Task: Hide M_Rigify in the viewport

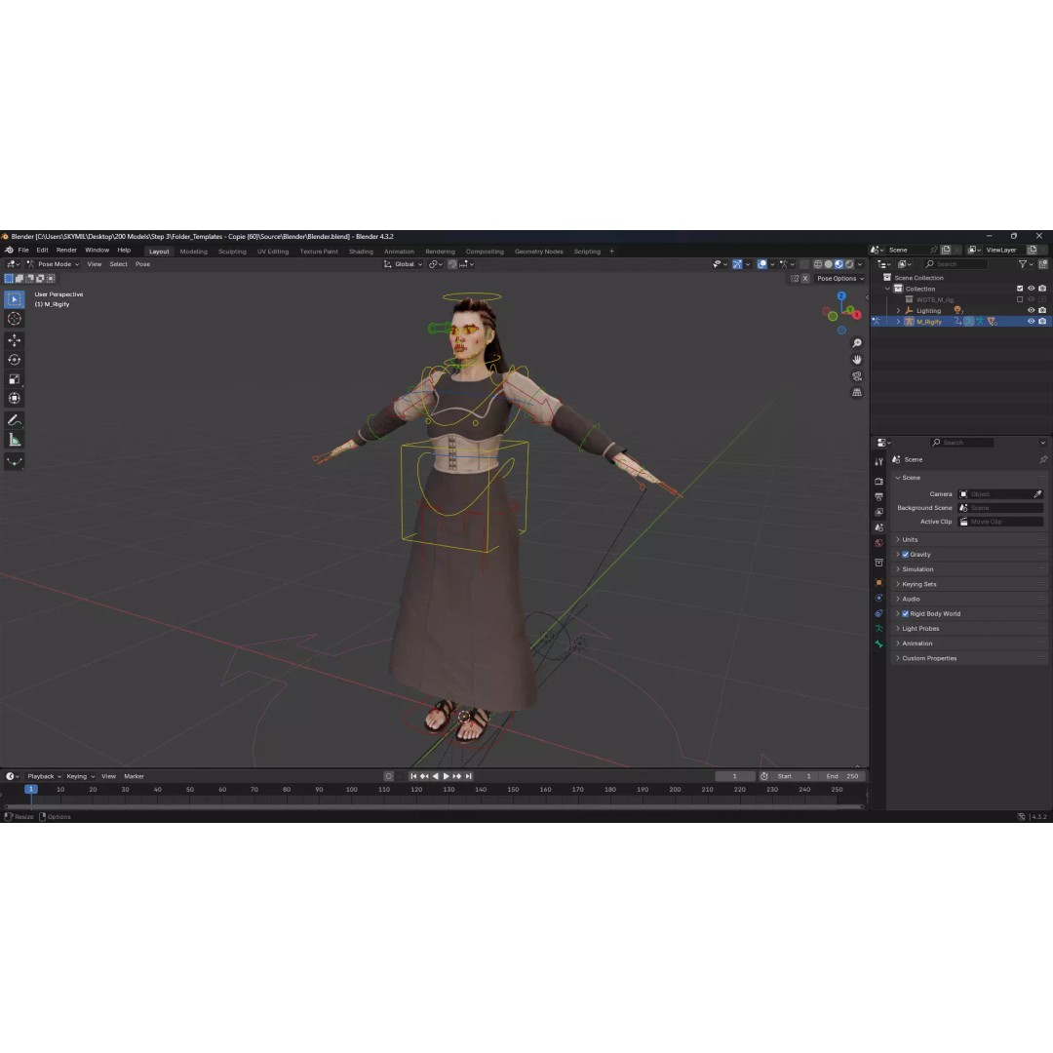Action: (1032, 321)
